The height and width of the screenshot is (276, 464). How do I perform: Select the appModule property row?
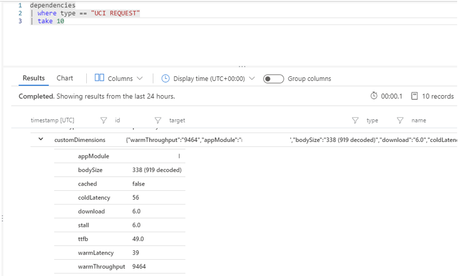(119, 156)
